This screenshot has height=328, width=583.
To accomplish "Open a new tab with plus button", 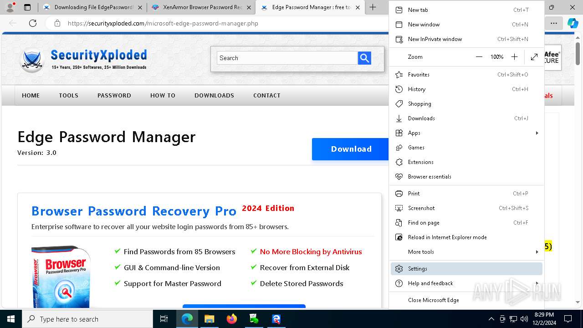I will (373, 7).
